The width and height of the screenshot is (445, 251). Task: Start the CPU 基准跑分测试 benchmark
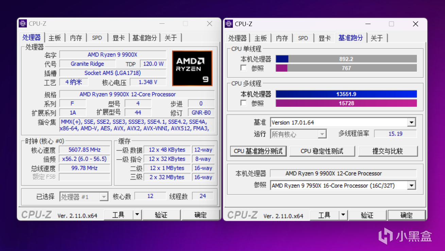tap(258, 151)
